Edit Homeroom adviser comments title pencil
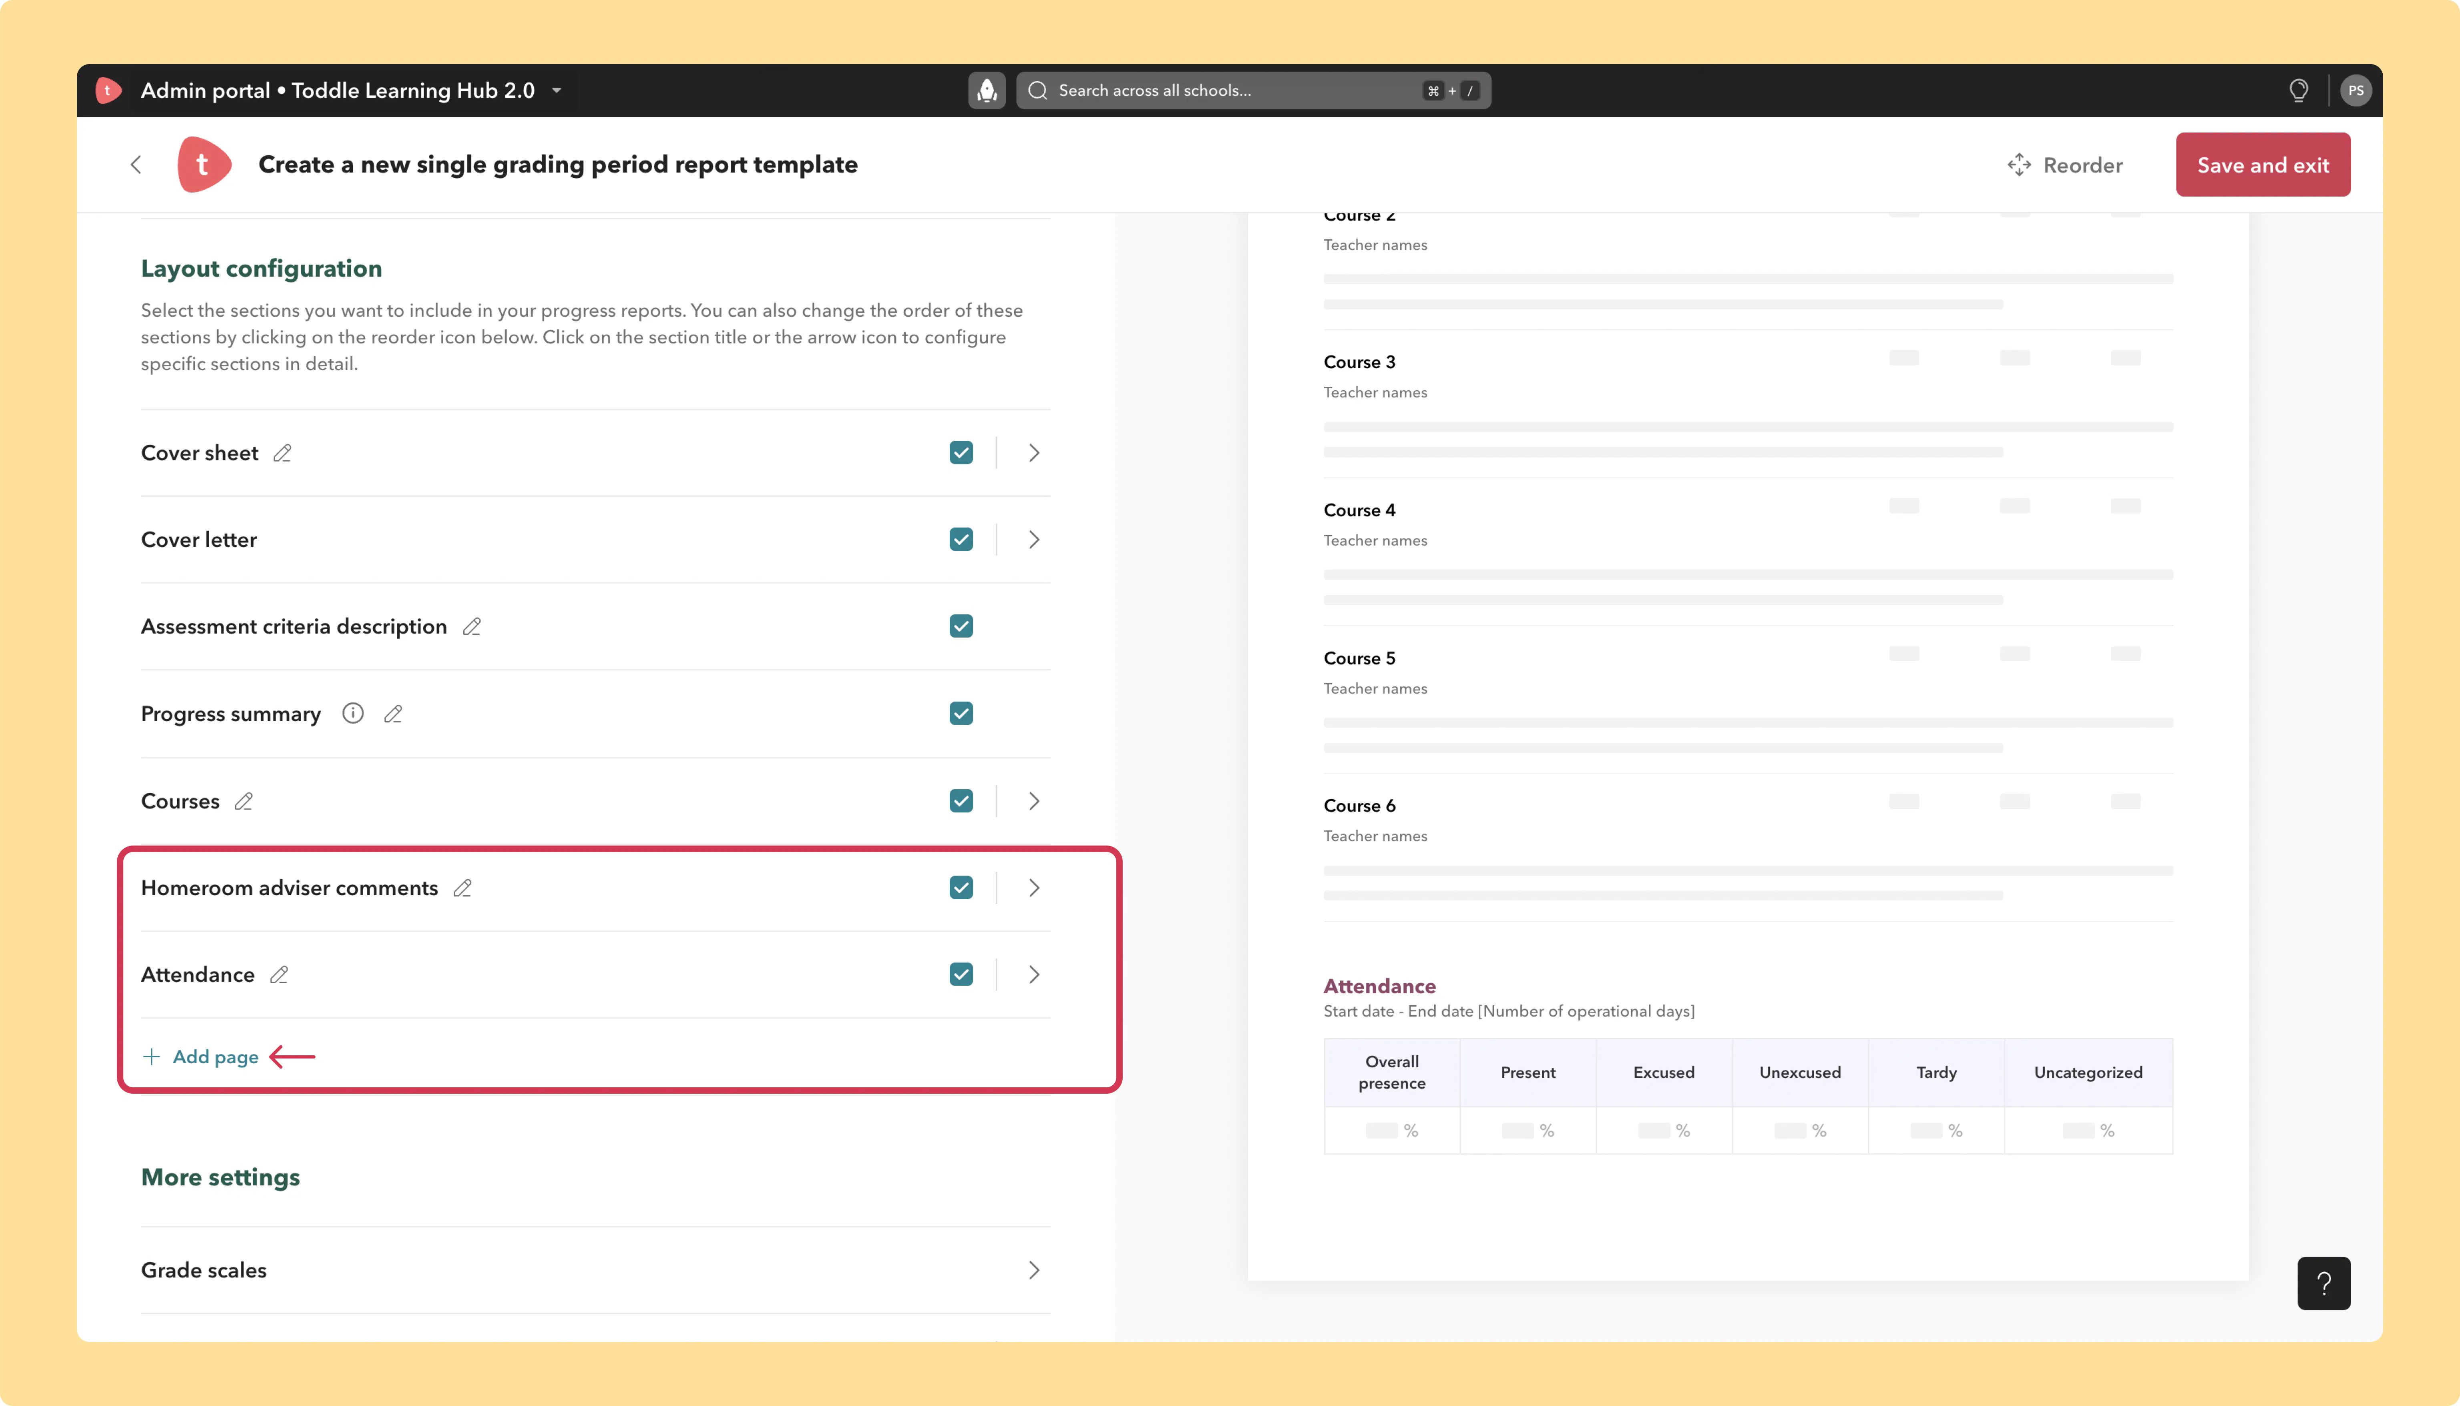 pos(462,888)
